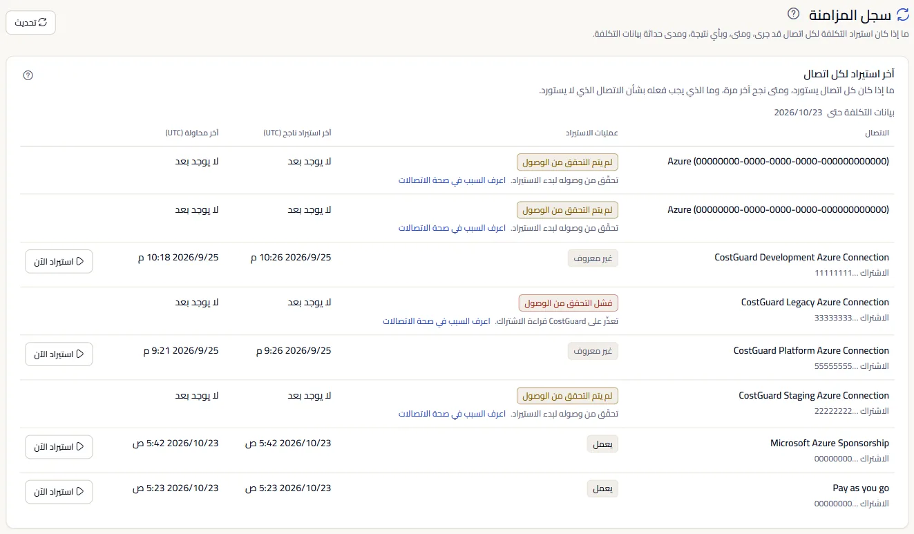Image resolution: width=914 pixels, height=534 pixels.
Task: Click عمليات الاستيراد column header
Action: 591,133
